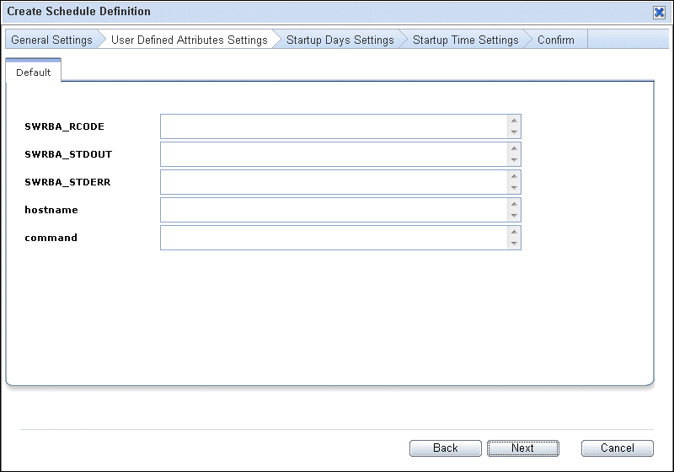
Task: Click SWRBA_STDOUT field scroll down arrow
Action: pos(514,160)
